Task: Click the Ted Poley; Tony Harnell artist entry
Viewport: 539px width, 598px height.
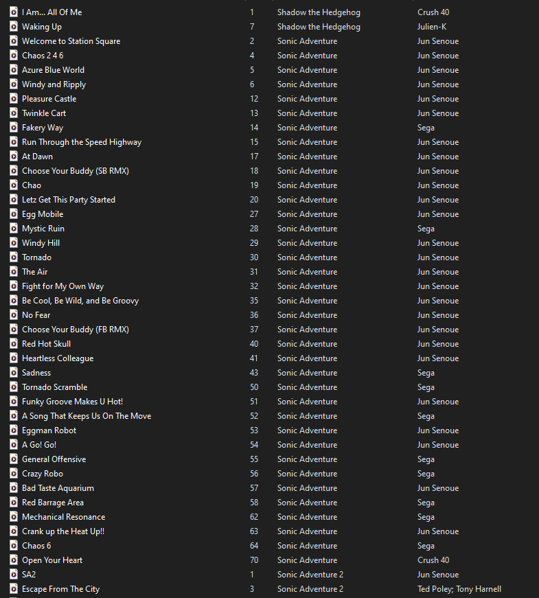Action: tap(459, 589)
